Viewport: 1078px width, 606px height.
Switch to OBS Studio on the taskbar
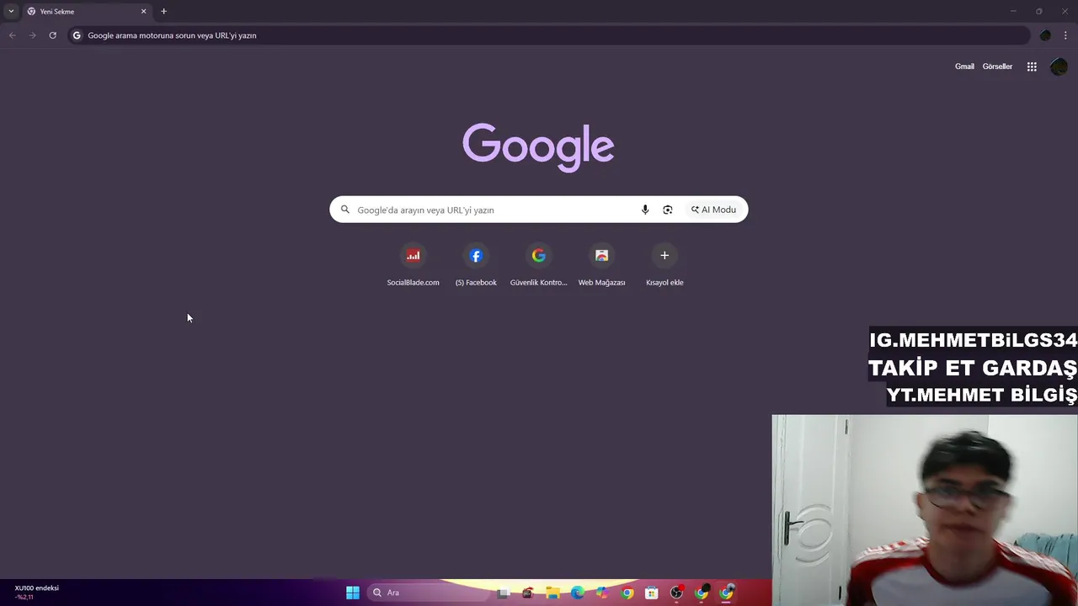pos(676,593)
